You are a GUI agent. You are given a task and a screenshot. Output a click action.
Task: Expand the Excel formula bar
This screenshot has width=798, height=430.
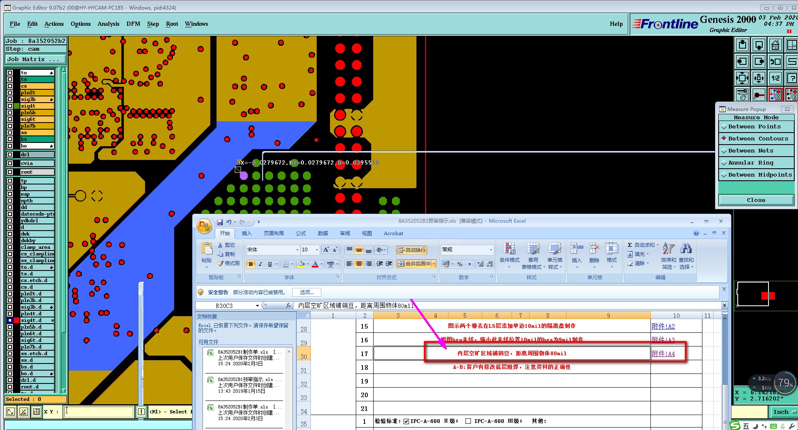click(x=724, y=305)
